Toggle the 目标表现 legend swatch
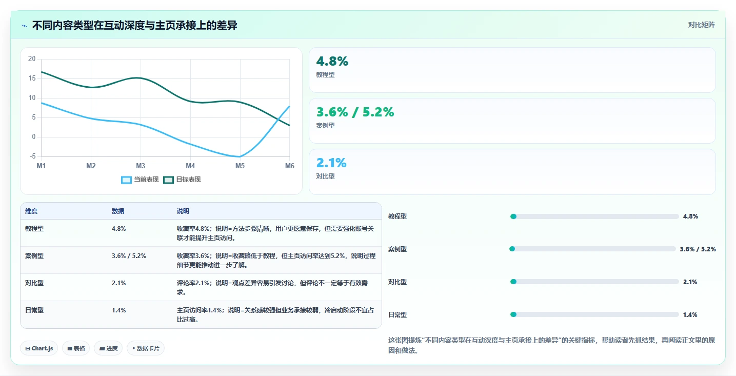The height and width of the screenshot is (376, 736). [x=168, y=180]
